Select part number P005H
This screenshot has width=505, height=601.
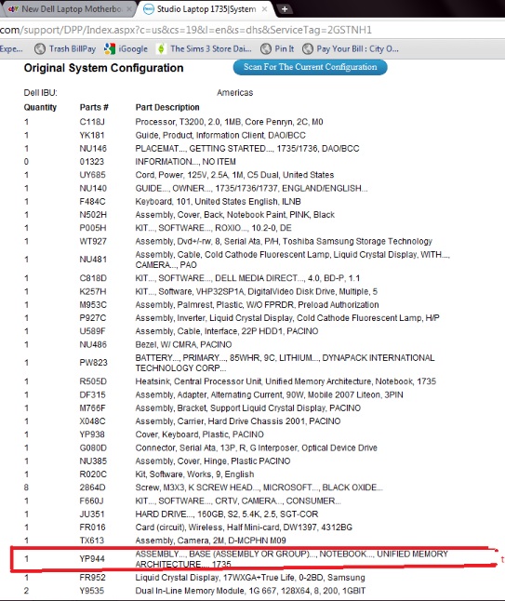[93, 228]
